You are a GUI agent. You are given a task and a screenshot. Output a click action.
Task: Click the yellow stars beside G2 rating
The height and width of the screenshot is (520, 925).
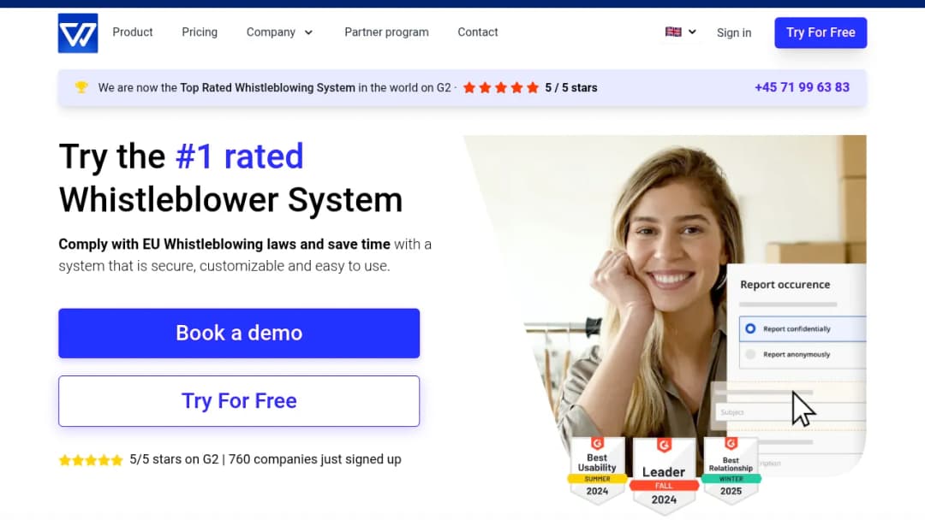point(91,460)
